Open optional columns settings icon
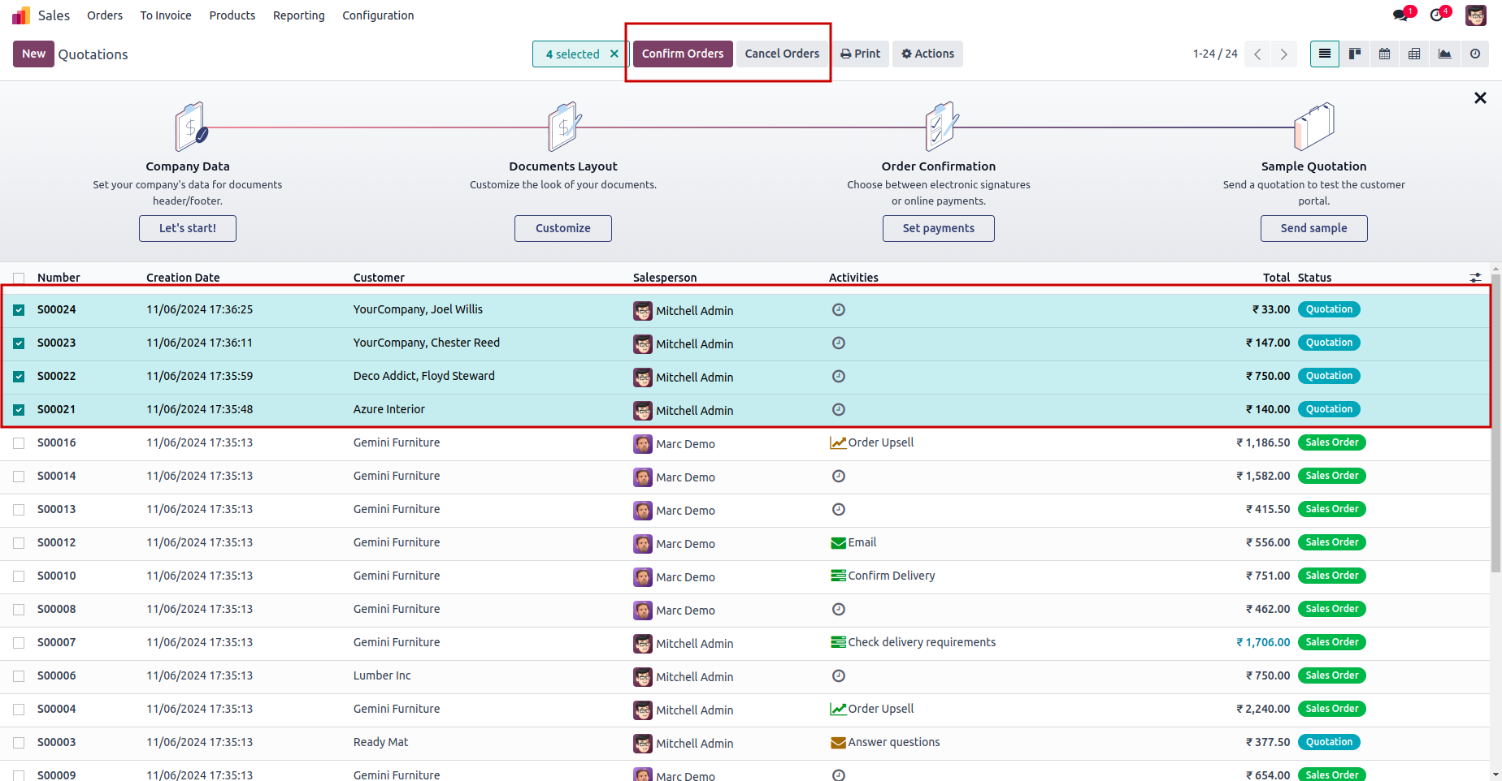This screenshot has width=1502, height=781. pos(1475,278)
